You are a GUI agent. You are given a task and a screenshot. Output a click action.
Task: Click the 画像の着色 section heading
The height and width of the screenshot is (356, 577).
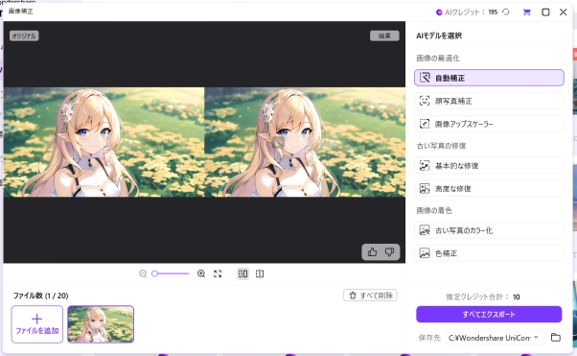434,210
